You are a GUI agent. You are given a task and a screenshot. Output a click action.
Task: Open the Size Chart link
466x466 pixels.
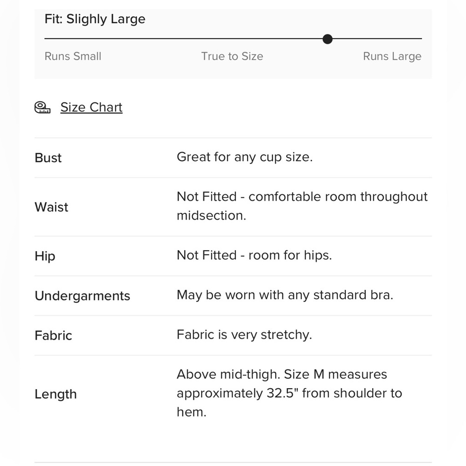pyautogui.click(x=91, y=107)
